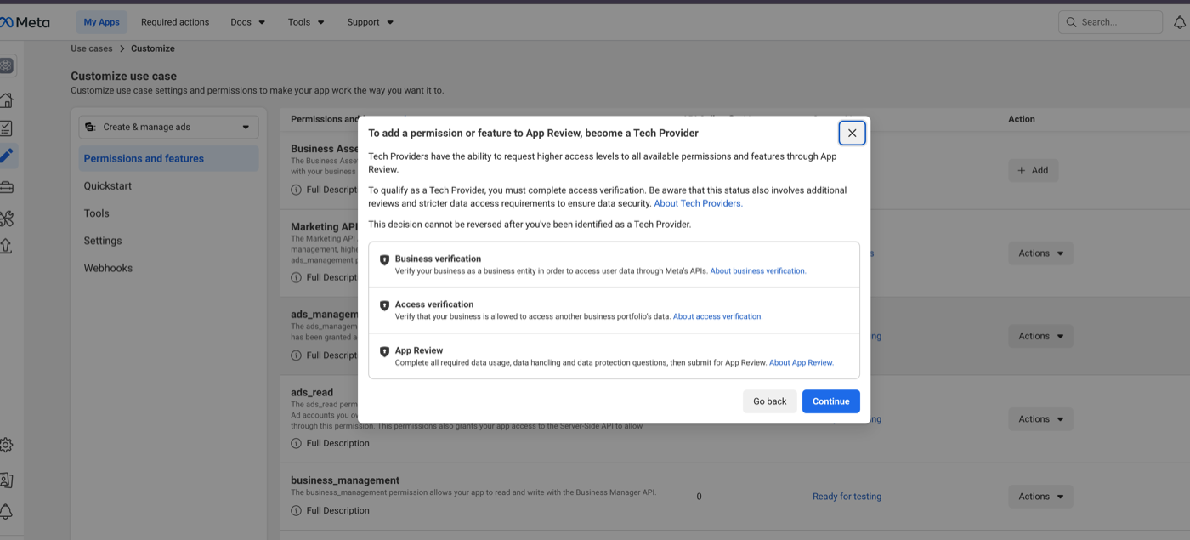Image resolution: width=1190 pixels, height=540 pixels.
Task: Click the Add button for Business Asset row
Action: point(1033,170)
